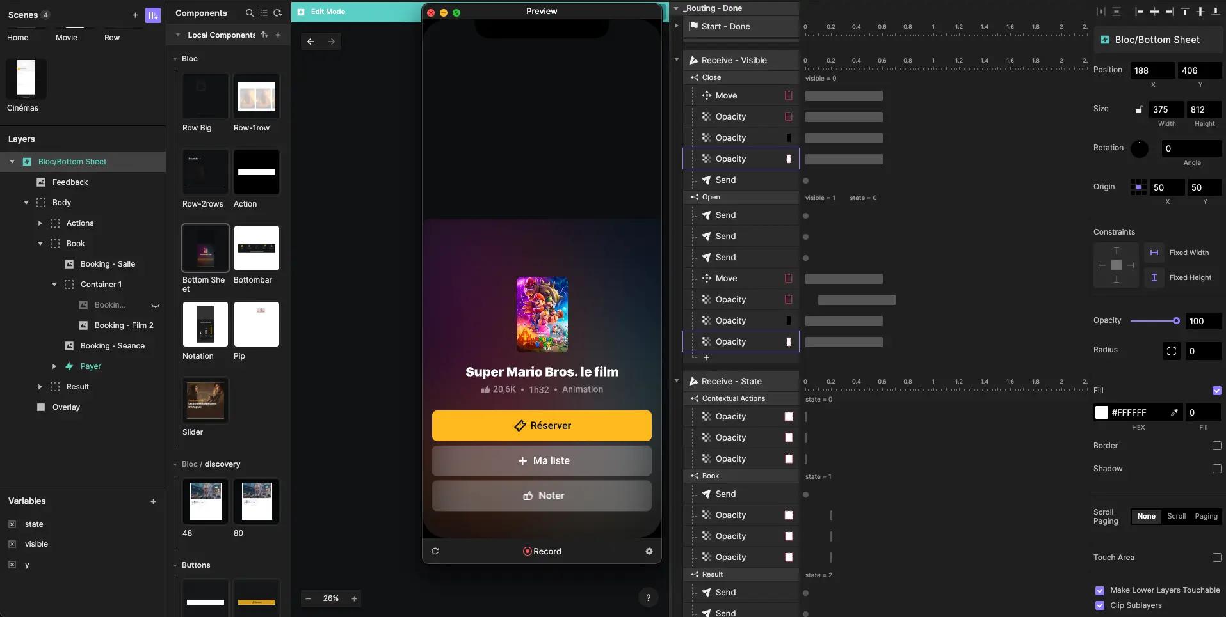Align layers to vertical middle
Screen dimensions: 1226x617
1200,12
